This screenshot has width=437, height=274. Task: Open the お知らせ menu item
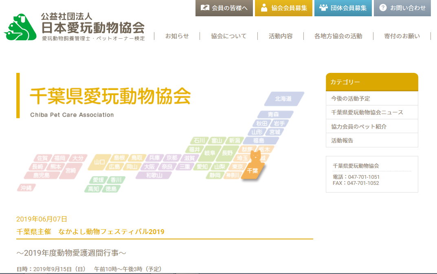click(x=177, y=36)
